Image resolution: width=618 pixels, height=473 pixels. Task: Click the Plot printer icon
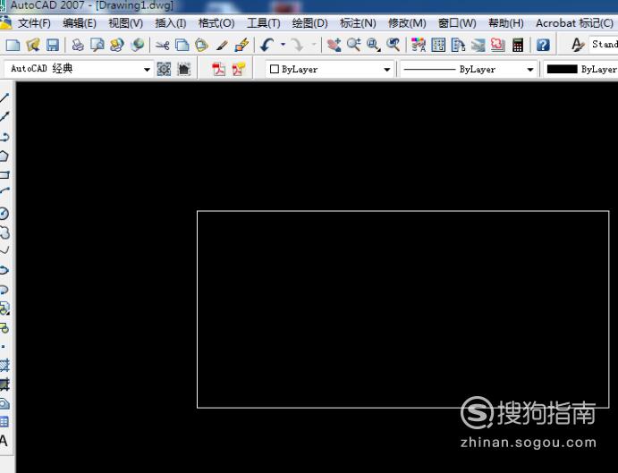(78, 45)
